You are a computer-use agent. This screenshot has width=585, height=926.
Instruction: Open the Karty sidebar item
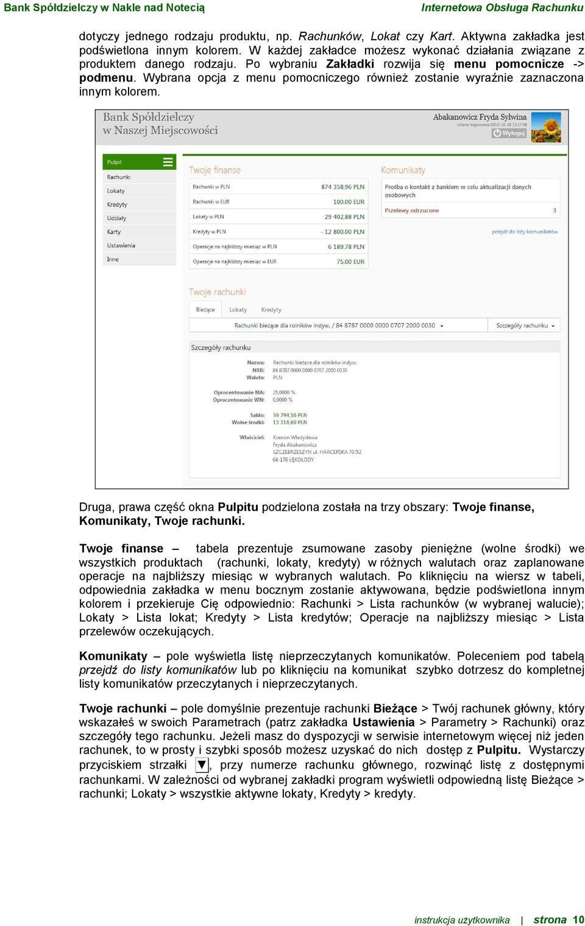pos(140,232)
